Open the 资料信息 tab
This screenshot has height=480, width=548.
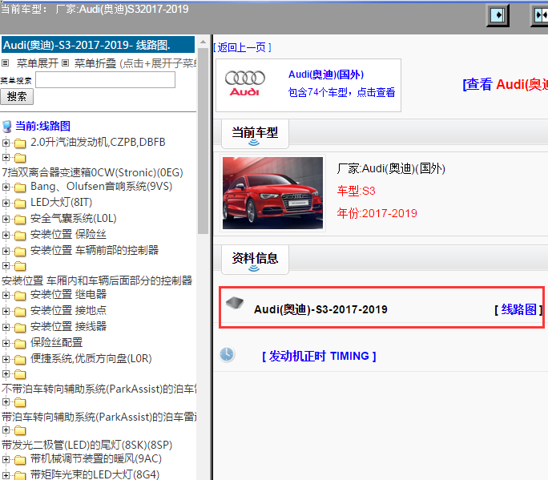pyautogui.click(x=255, y=260)
